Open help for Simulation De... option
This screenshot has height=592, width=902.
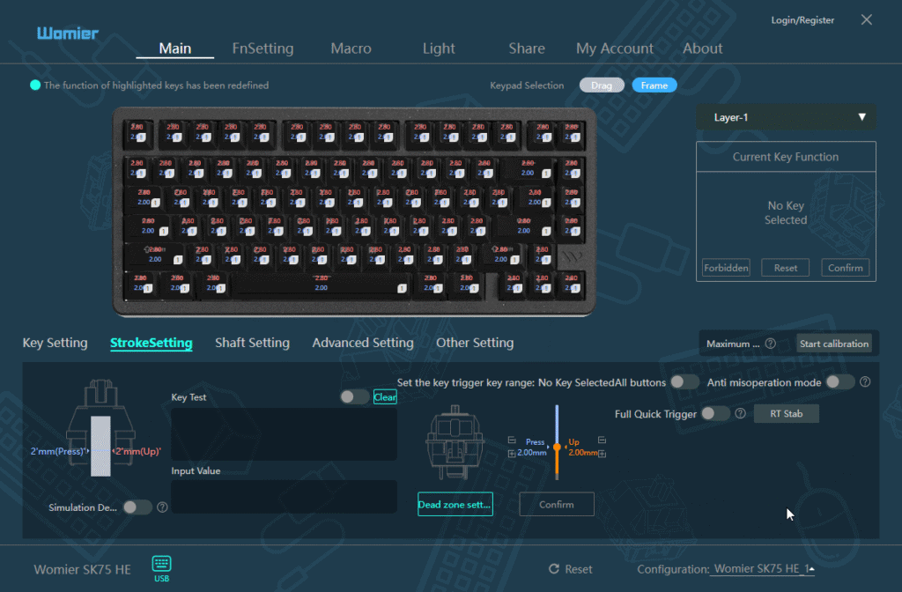click(x=162, y=507)
